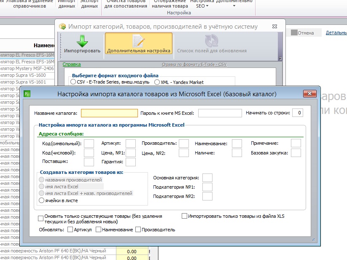Screen dimensions: 347x260
Task: Select названия производителей radio option
Action: pos(41,179)
